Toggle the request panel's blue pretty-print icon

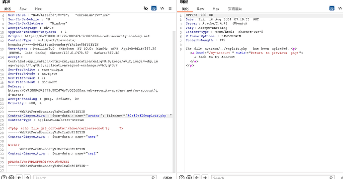[154, 8]
